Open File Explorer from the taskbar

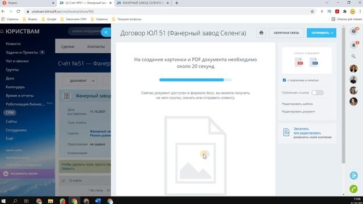pos(50,201)
